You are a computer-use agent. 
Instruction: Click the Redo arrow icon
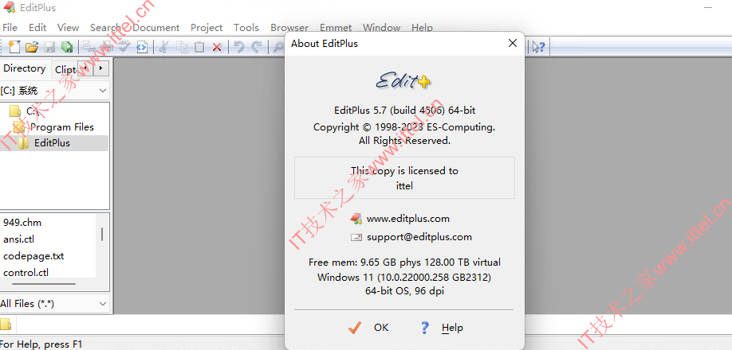tap(256, 47)
